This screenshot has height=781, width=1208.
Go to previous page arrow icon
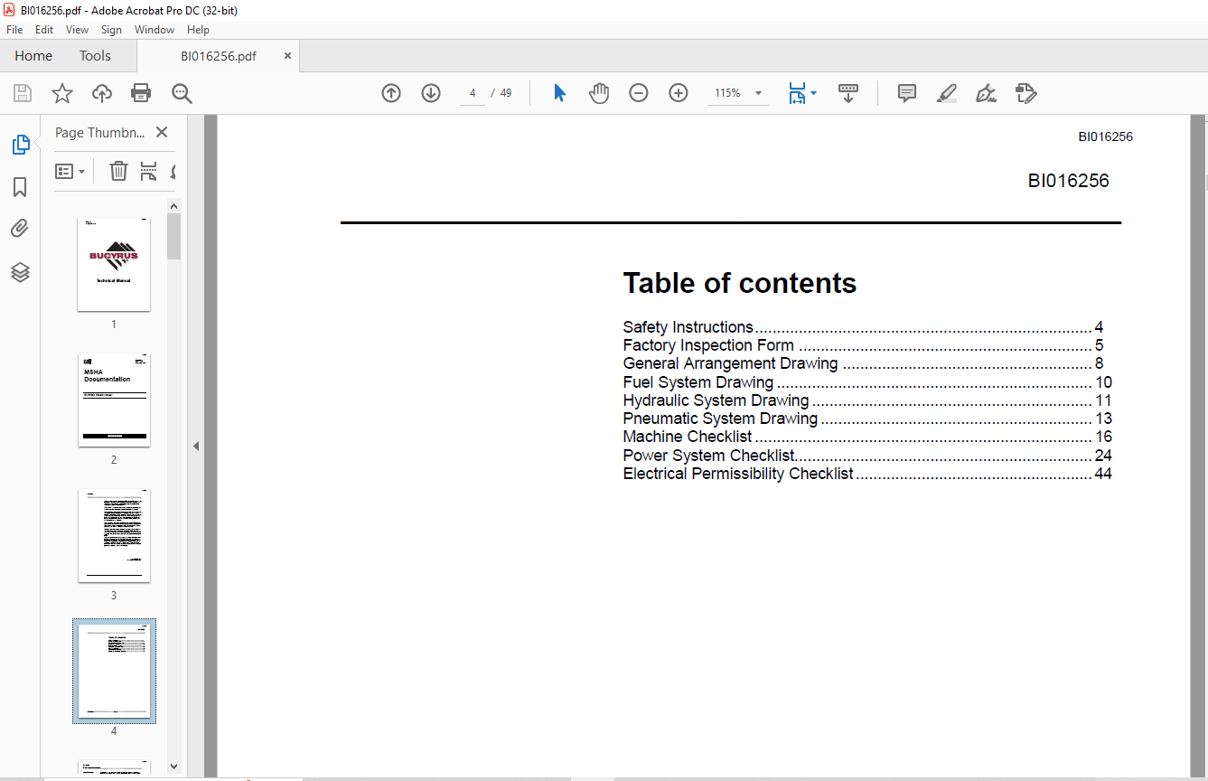tap(391, 93)
